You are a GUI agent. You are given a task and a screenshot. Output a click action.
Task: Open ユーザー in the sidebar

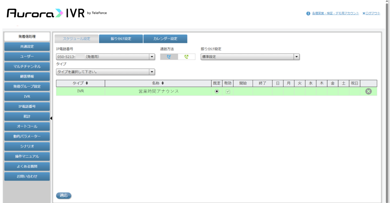27,56
